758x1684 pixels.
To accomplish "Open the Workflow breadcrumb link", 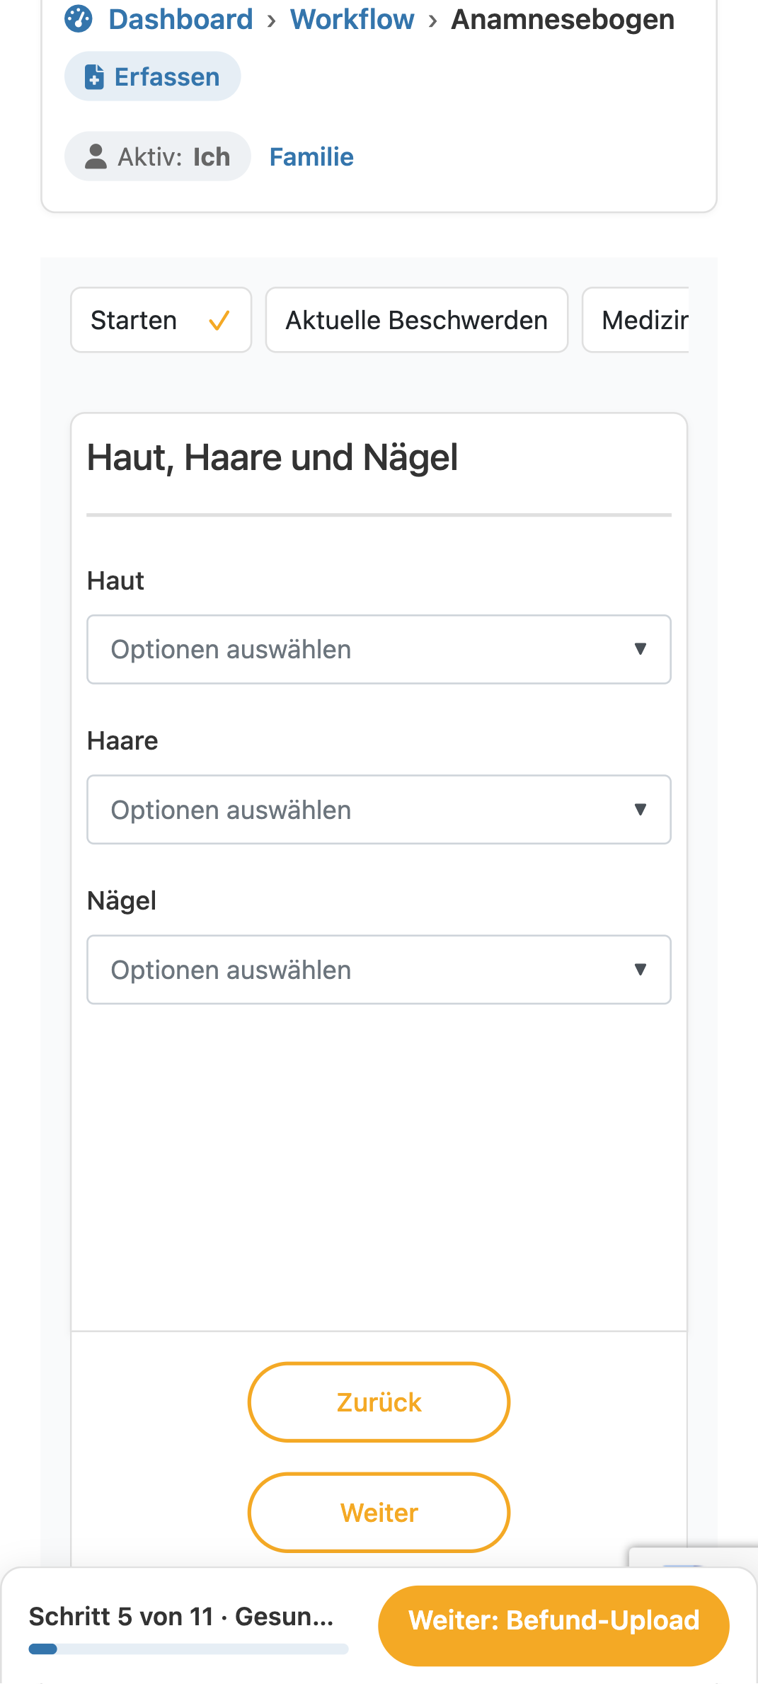I will (352, 19).
